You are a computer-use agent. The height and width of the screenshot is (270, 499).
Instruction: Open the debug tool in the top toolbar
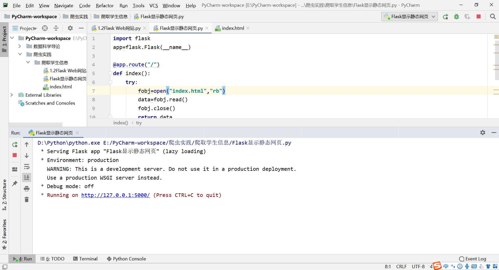pyautogui.click(x=457, y=16)
